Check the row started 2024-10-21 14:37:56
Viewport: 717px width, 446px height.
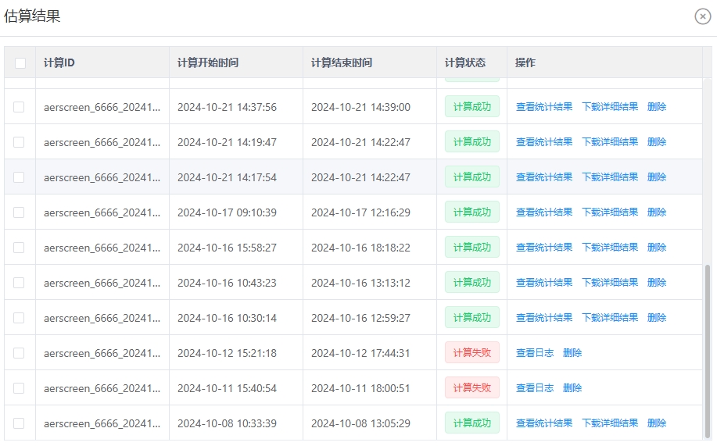pos(19,107)
